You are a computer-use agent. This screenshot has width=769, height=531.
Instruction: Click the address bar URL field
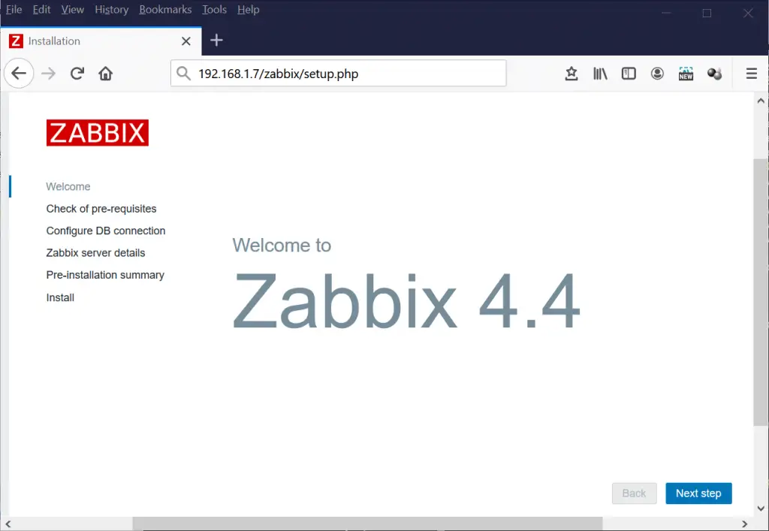coord(339,74)
